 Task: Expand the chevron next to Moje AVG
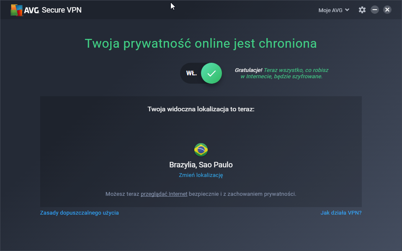(x=347, y=10)
